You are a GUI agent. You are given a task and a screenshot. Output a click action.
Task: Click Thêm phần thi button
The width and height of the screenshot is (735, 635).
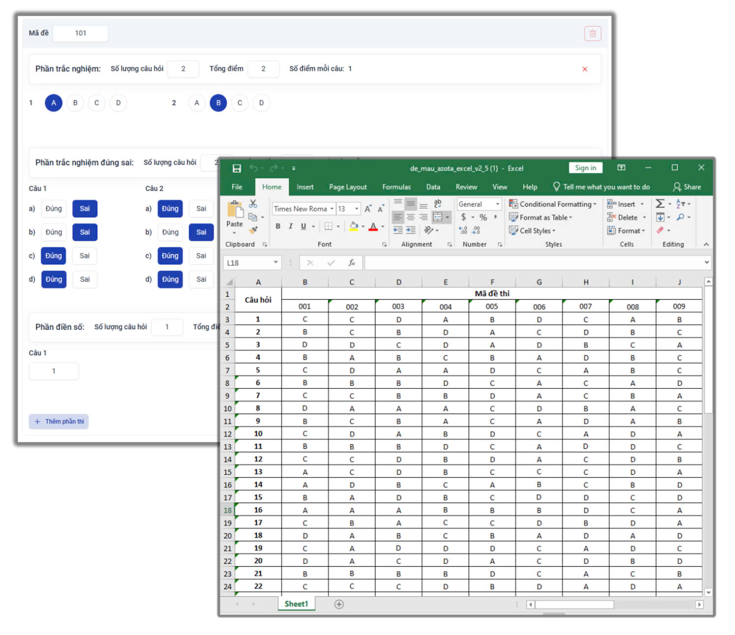pos(58,421)
